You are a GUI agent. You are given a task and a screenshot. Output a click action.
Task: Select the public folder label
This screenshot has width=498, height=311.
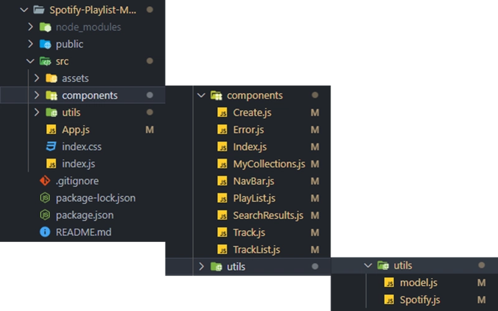pos(70,44)
